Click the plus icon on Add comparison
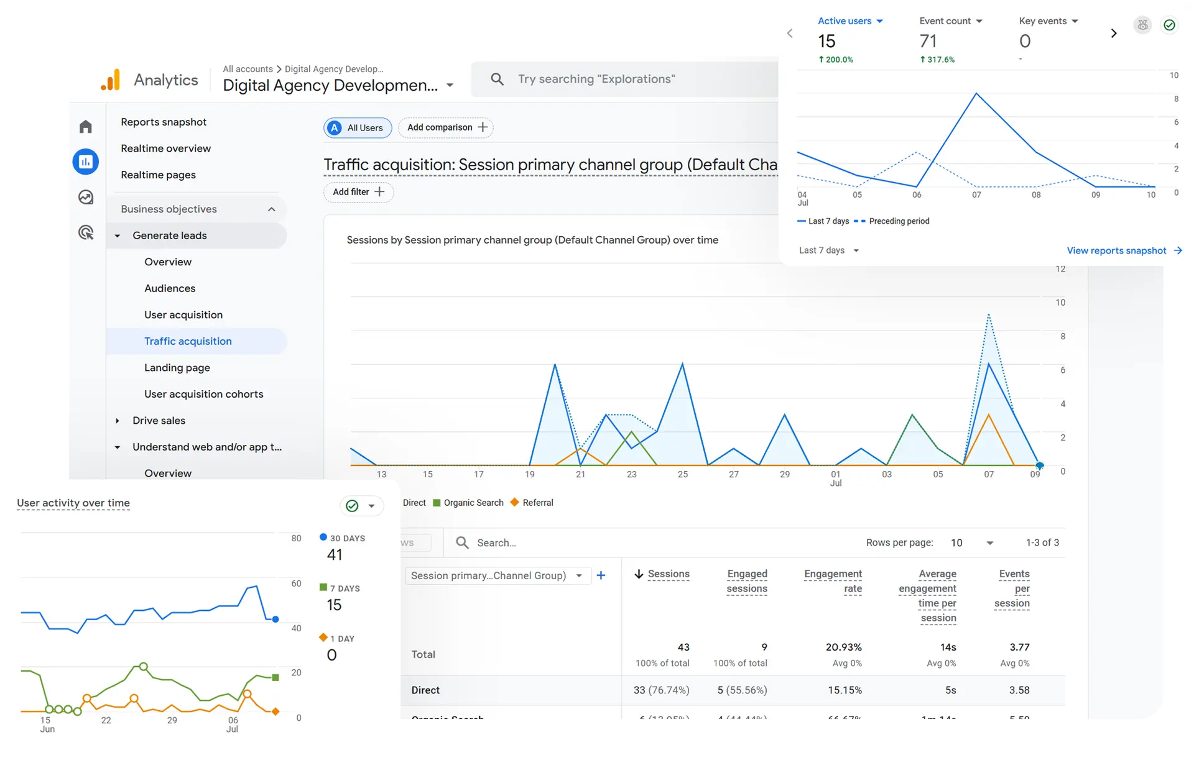The width and height of the screenshot is (1194, 773). 483,127
